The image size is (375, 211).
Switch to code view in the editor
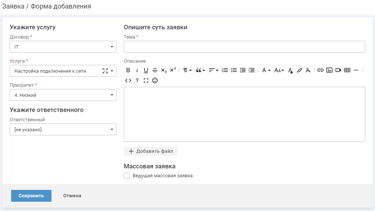pos(128,80)
